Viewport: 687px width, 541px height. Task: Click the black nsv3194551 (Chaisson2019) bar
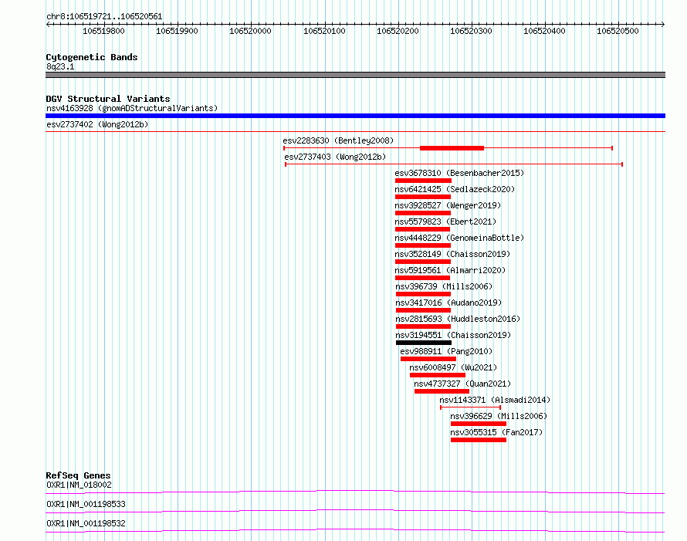[x=423, y=343]
